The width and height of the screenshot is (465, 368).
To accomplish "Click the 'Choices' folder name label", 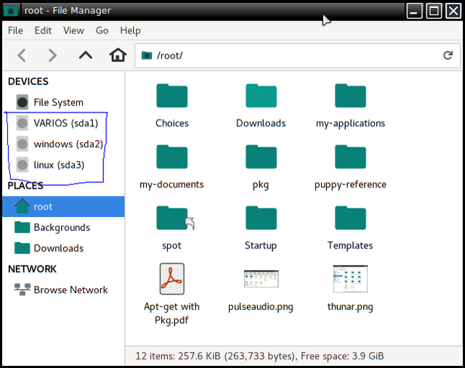I will pos(172,123).
